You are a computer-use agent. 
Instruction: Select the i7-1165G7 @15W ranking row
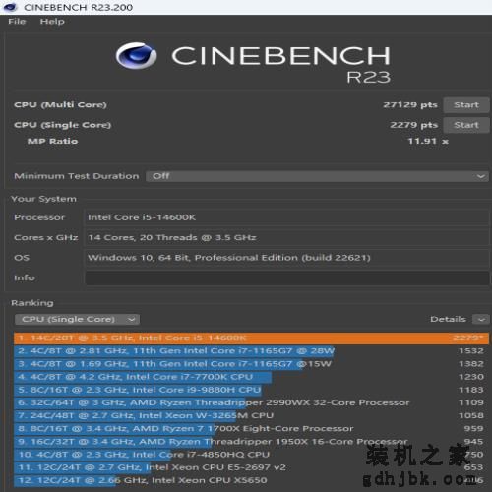252,364
